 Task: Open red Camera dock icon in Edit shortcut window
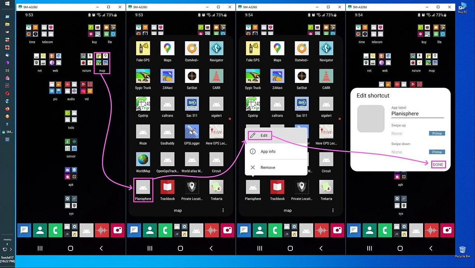[447, 230]
